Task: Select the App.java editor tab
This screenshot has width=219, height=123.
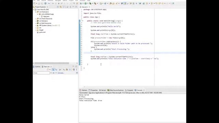Action: click(85, 7)
